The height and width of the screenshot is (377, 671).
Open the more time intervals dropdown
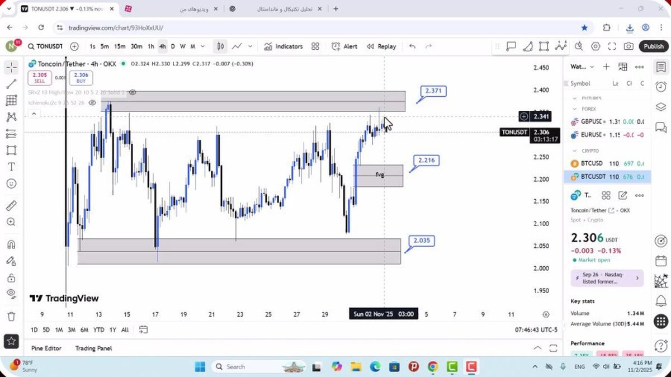pyautogui.click(x=202, y=46)
